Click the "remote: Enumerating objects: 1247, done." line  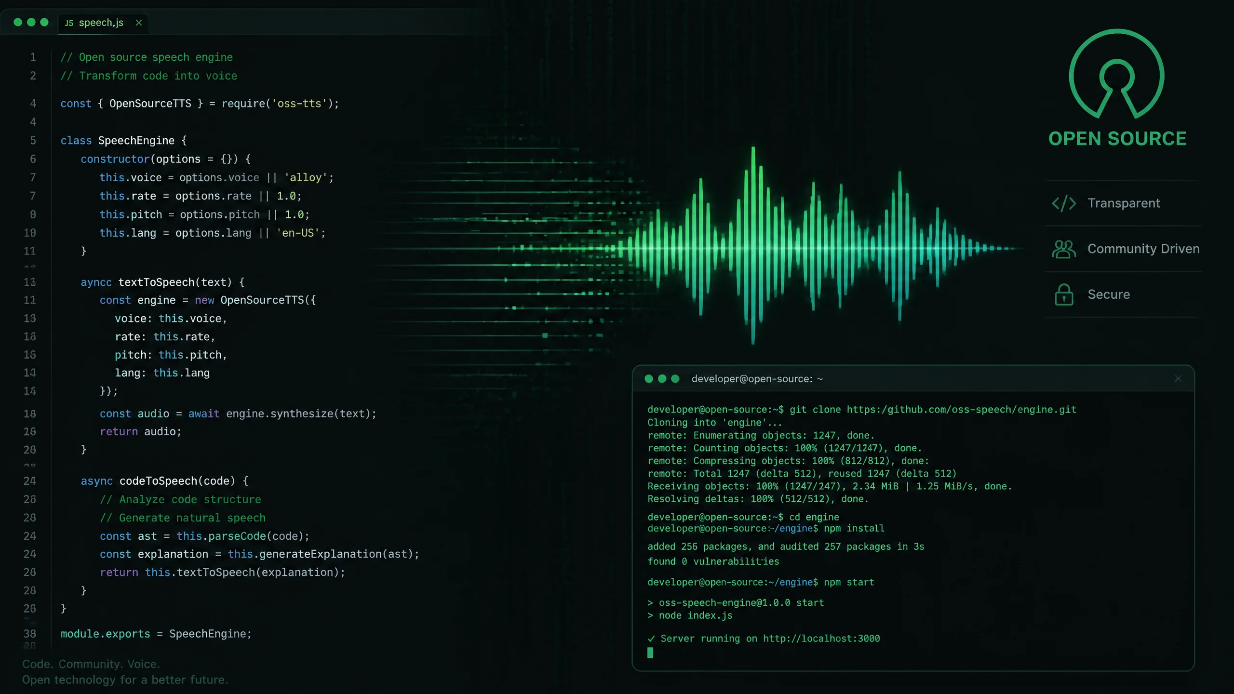(761, 436)
